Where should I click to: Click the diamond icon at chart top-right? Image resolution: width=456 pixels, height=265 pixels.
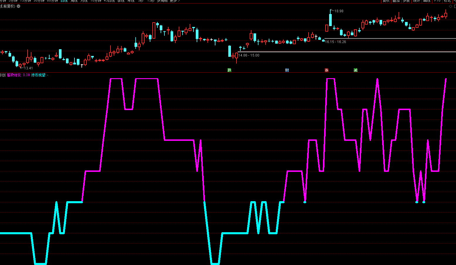(x=450, y=6)
